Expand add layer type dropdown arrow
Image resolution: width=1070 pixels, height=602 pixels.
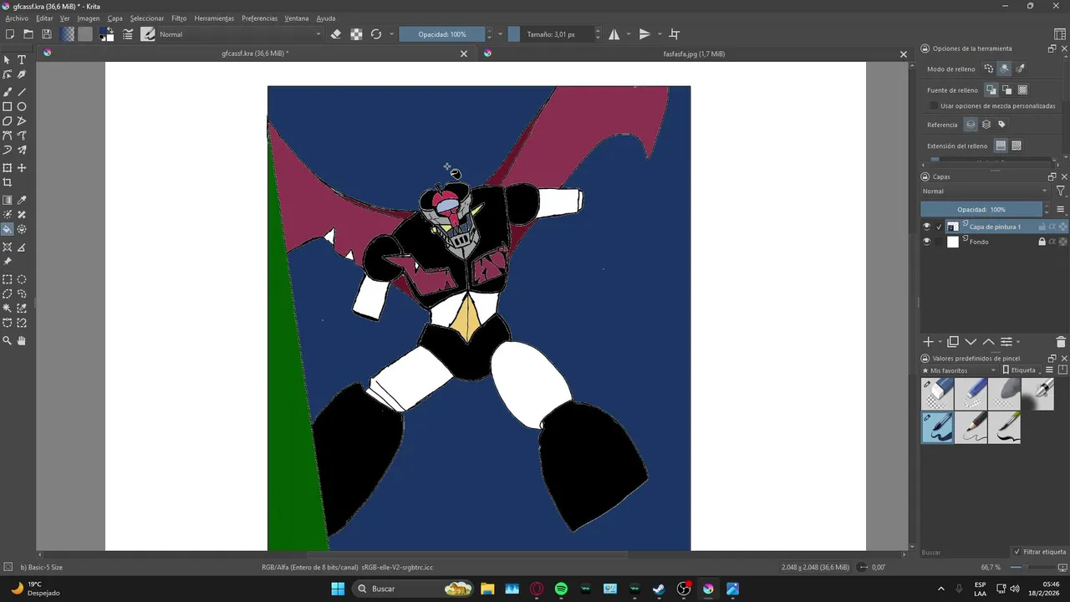(x=940, y=342)
